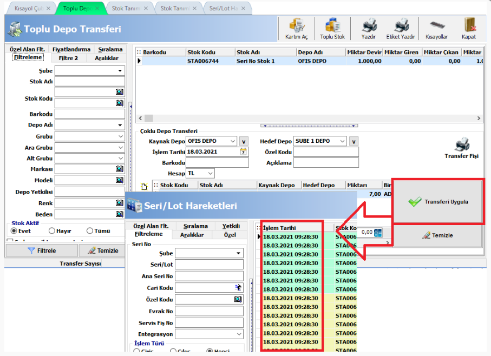This screenshot has width=491, height=356.
Task: Click the Stok Adı input field
Action: tap(90, 82)
